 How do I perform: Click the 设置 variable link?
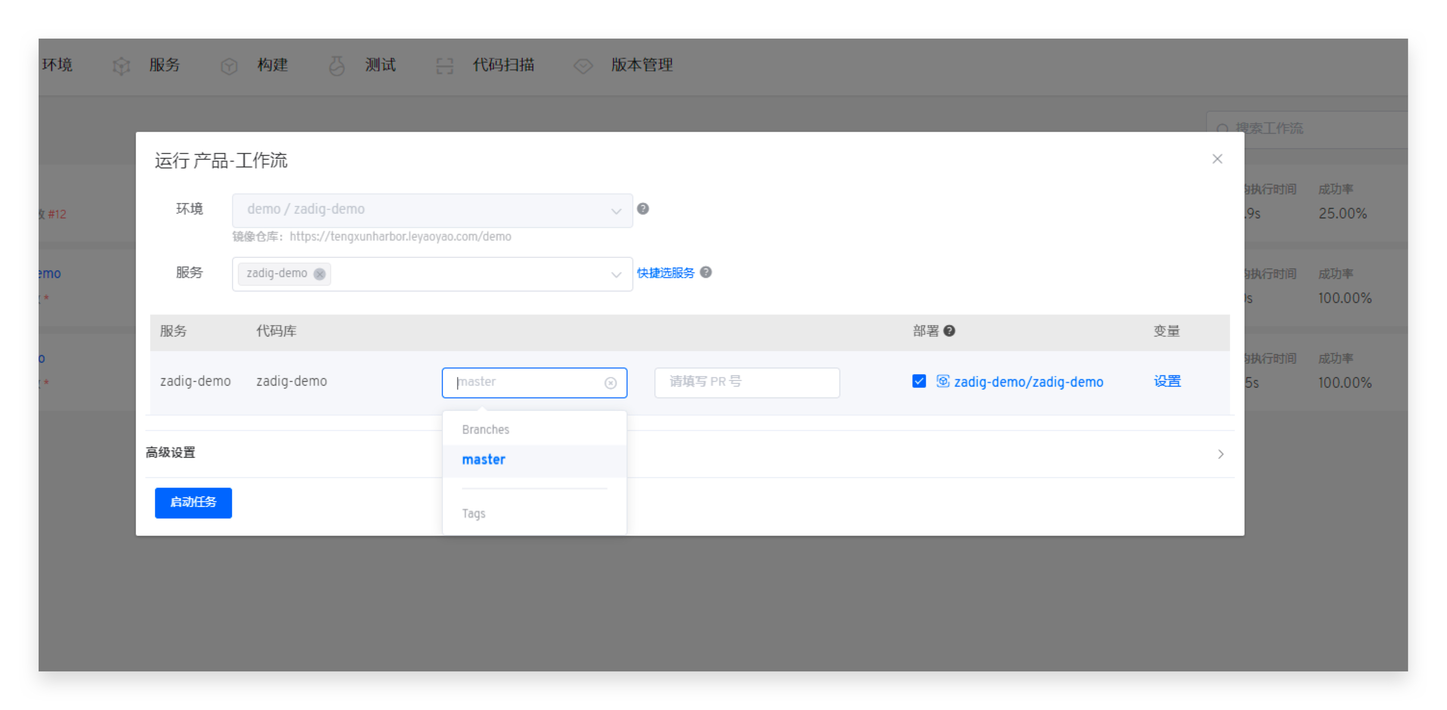[1167, 382]
